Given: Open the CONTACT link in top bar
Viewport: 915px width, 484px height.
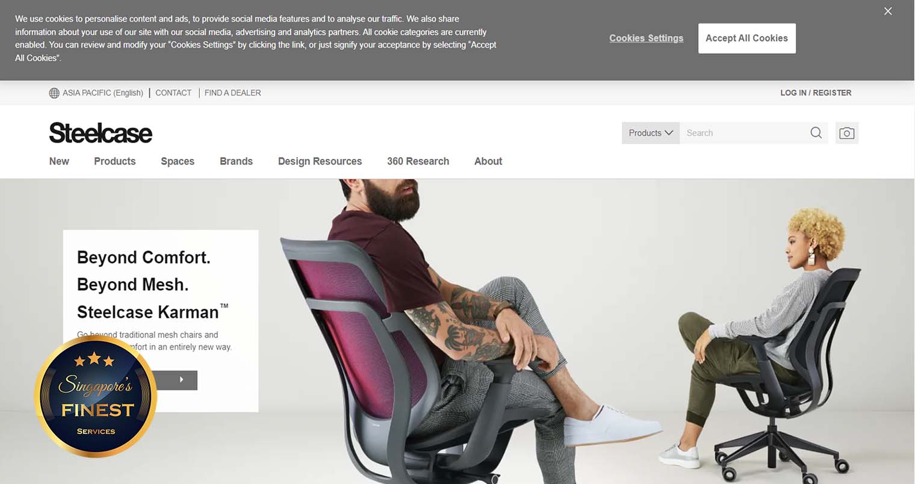Looking at the screenshot, I should click(173, 93).
